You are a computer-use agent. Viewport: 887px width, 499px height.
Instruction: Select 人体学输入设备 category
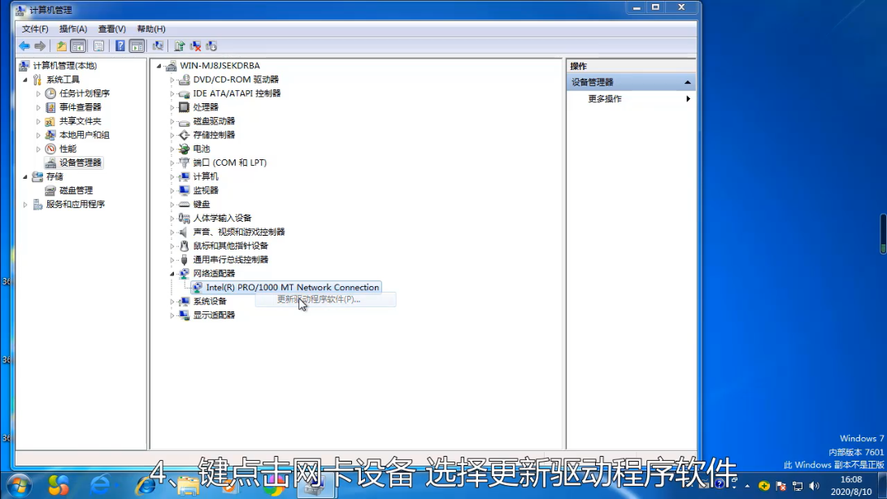[x=222, y=219]
